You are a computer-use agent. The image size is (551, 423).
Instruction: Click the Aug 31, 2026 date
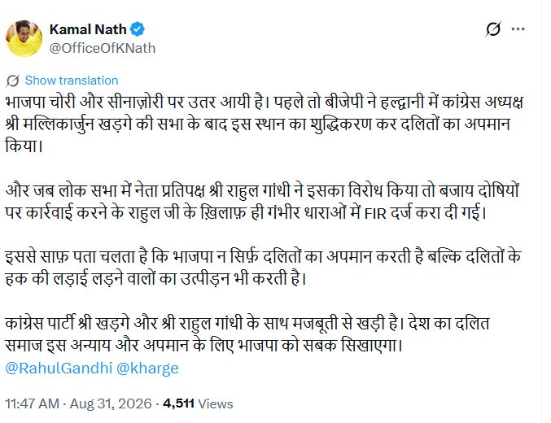(x=111, y=403)
